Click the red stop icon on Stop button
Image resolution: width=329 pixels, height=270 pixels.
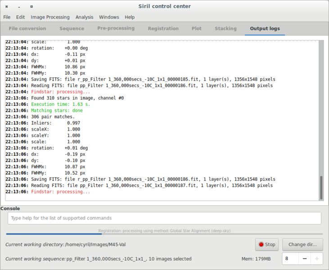pos(261,245)
